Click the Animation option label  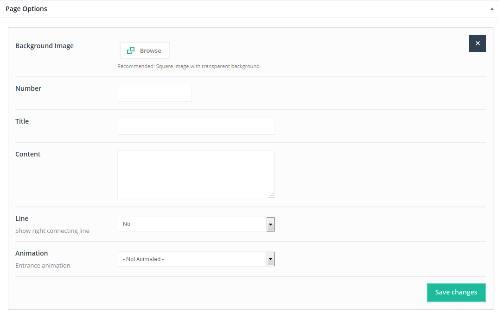pyautogui.click(x=32, y=253)
